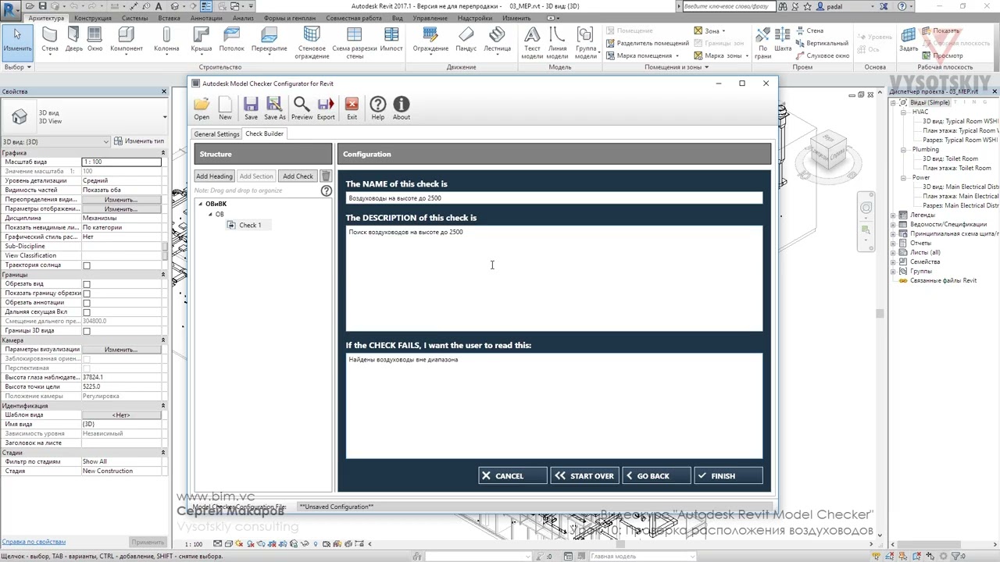Collapse the ОВ section in Structure tree
Screen dimensions: 1000x562
coord(210,214)
